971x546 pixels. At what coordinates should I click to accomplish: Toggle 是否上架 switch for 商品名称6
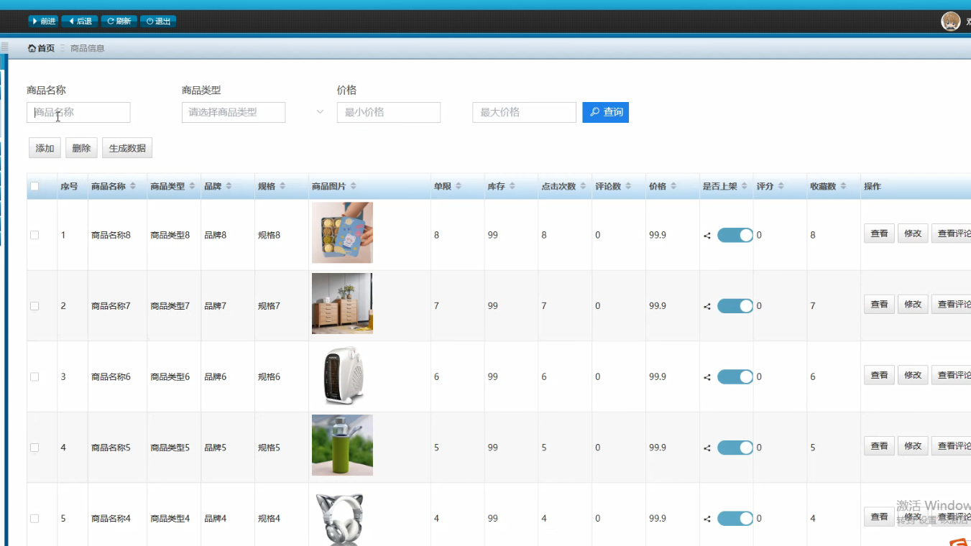tap(735, 376)
